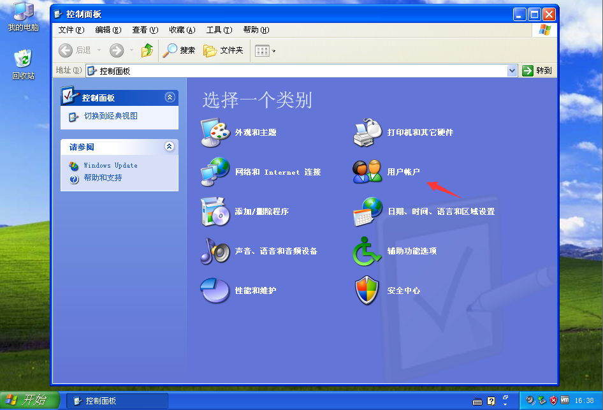603x410 pixels.
Task: Click the 控制面板 window title bar icon
Action: 59,15
